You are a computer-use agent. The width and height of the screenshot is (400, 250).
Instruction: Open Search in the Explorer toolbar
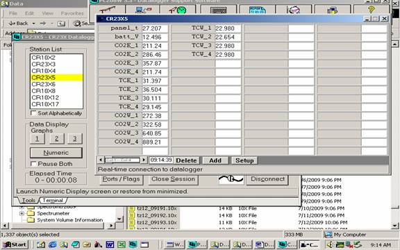(x=81, y=24)
